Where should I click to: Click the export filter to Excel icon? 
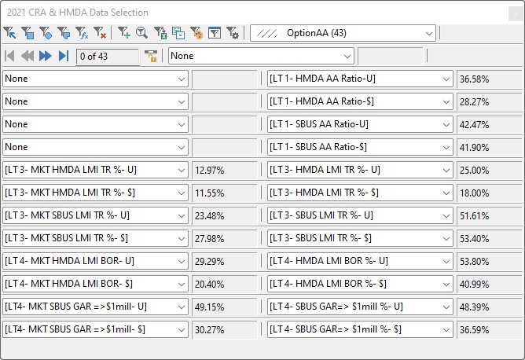pyautogui.click(x=160, y=33)
